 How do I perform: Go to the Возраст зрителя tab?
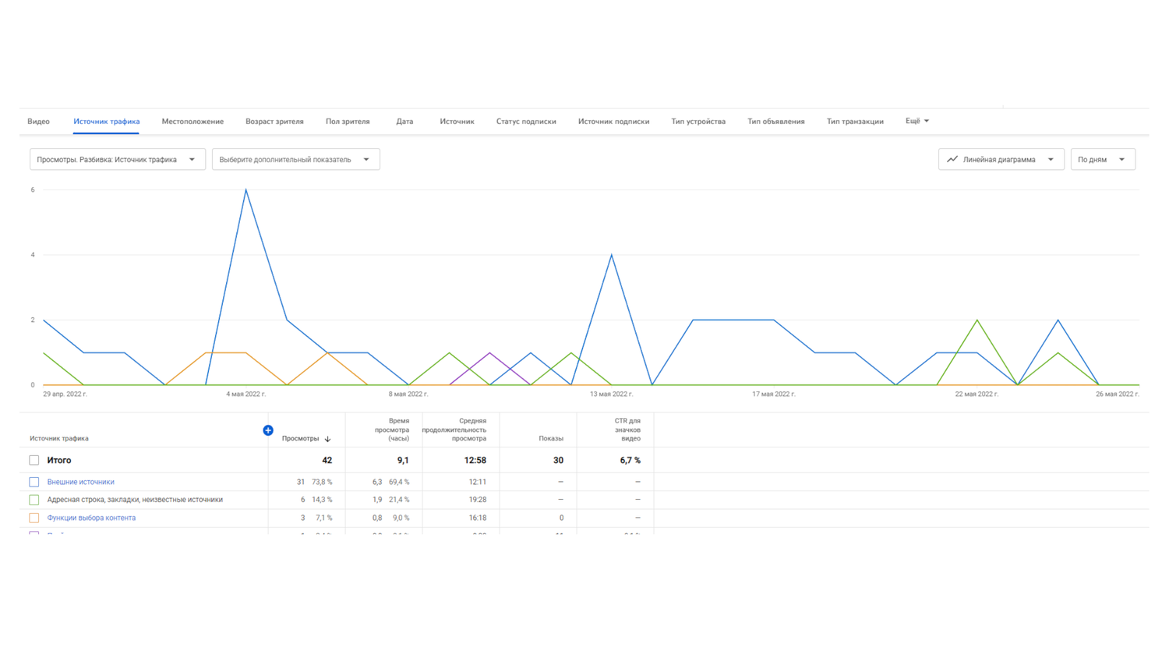coord(274,122)
